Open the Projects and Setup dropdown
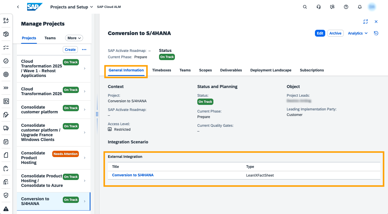 pyautogui.click(x=72, y=7)
